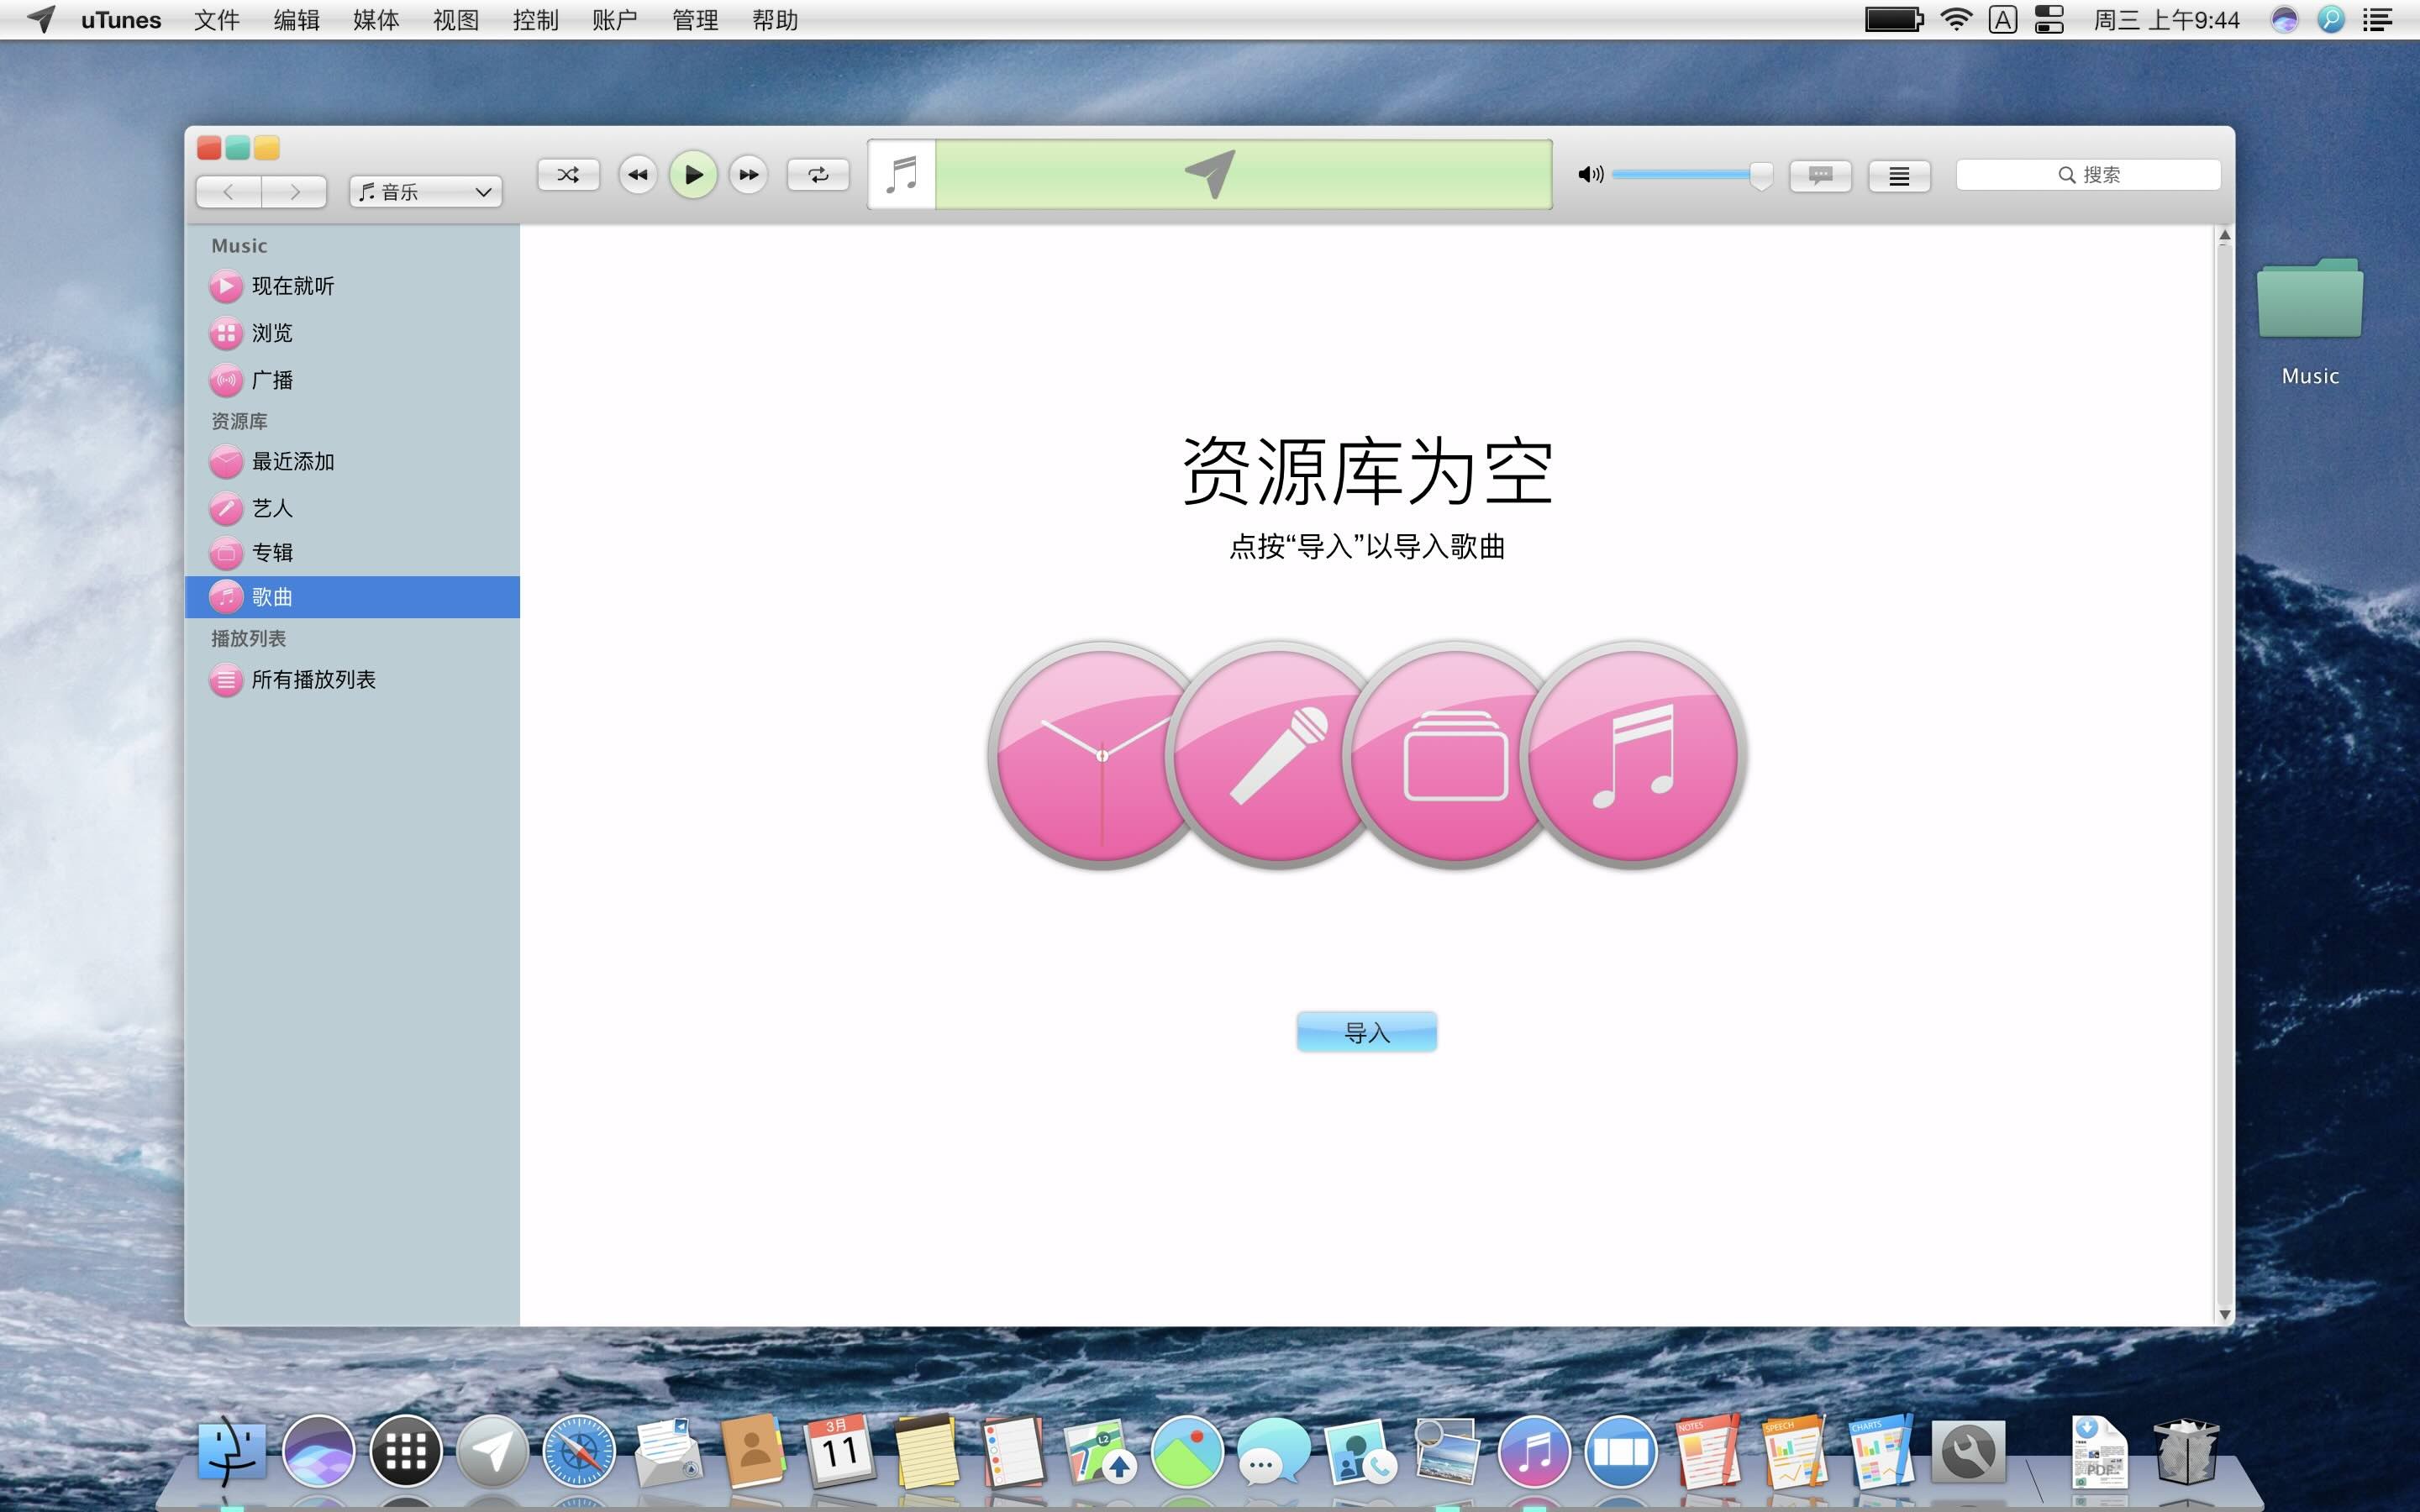Open the input source menu
Screen dimensions: 2420x1512
[2002, 20]
